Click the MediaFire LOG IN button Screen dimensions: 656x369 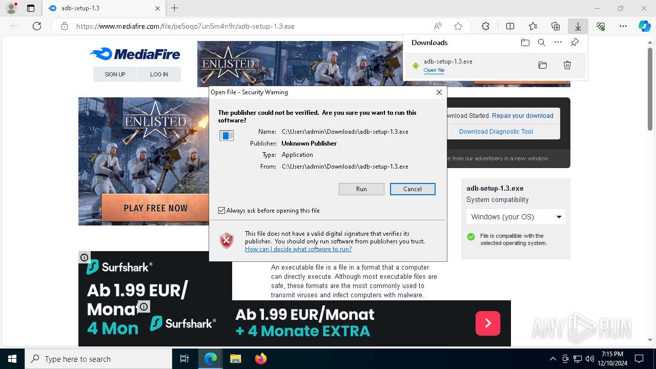[159, 74]
